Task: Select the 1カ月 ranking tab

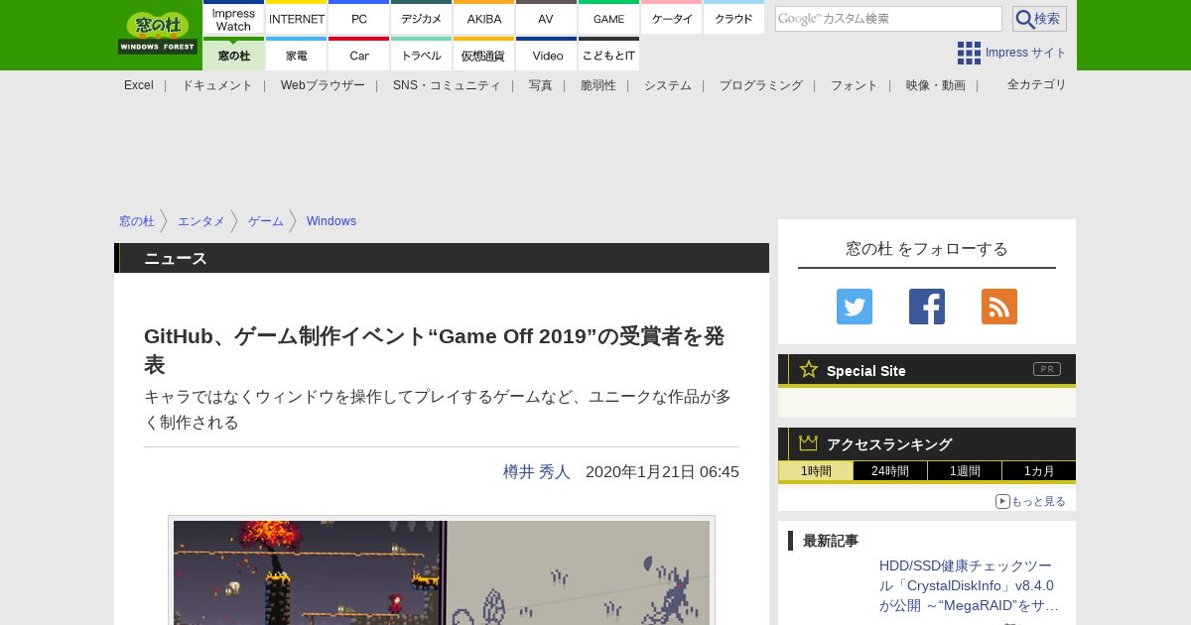Action: click(x=1039, y=471)
